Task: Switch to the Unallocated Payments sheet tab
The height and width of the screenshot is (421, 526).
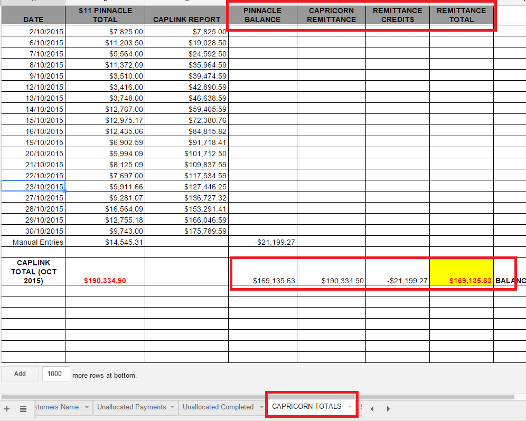Action: pyautogui.click(x=131, y=407)
